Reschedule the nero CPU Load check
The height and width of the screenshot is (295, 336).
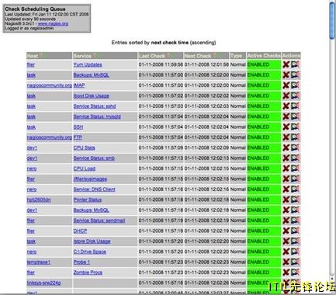295,168
